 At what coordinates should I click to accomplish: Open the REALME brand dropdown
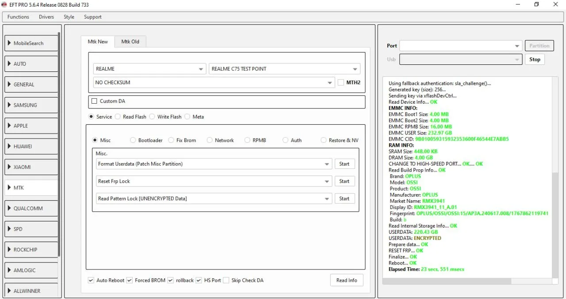pyautogui.click(x=150, y=69)
